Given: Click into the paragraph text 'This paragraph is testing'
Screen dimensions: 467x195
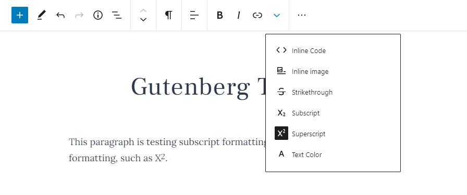Looking at the screenshot, I should click(x=122, y=142).
